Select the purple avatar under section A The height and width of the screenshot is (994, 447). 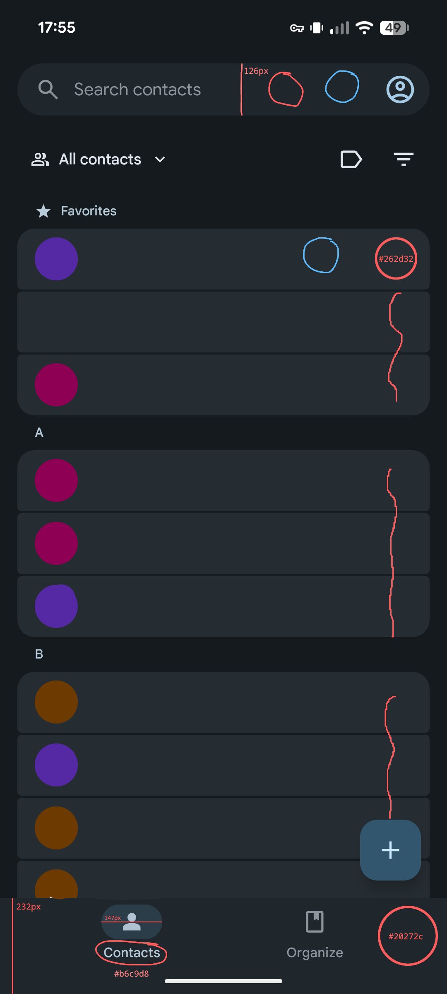[56, 606]
